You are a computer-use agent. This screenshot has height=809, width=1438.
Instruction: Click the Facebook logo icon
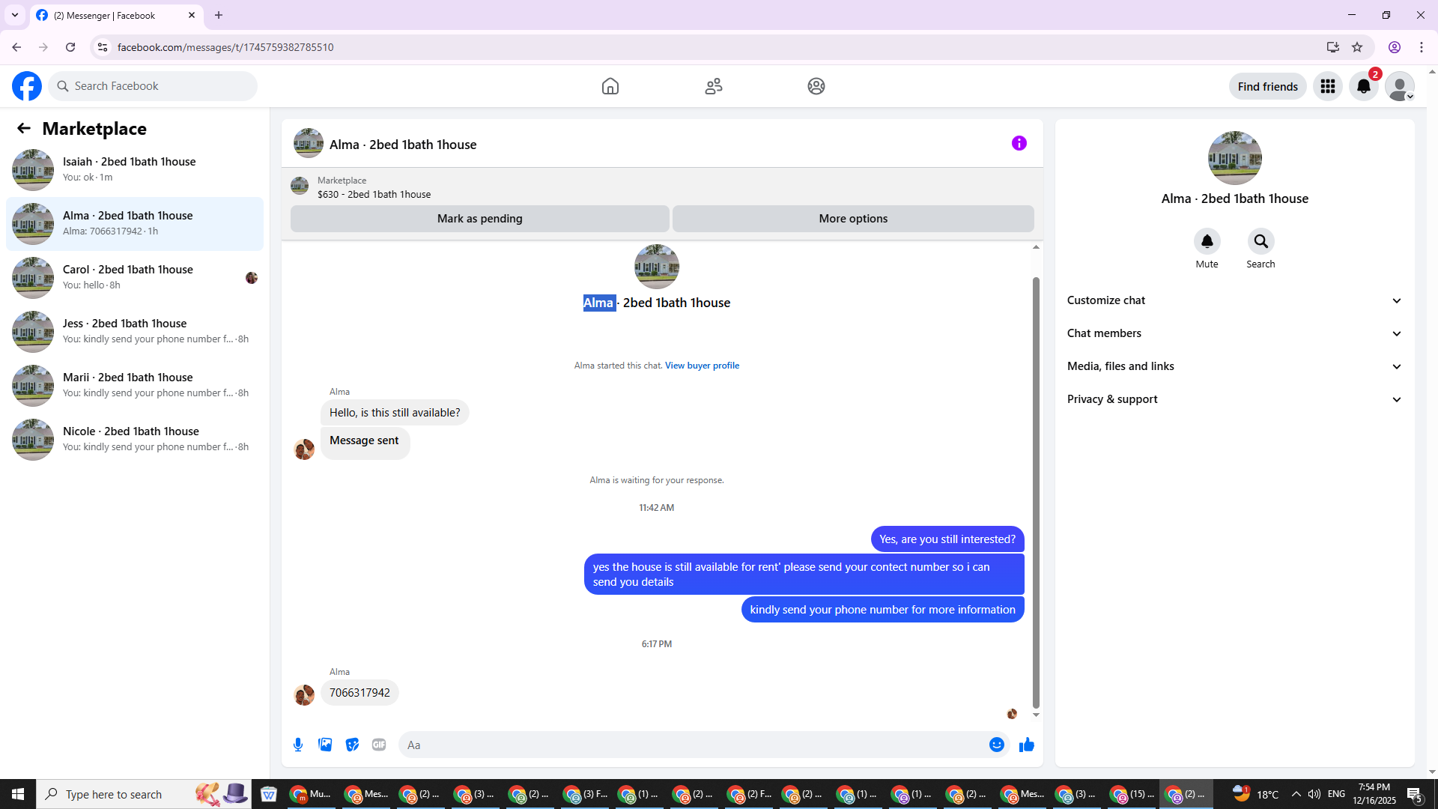coord(27,86)
